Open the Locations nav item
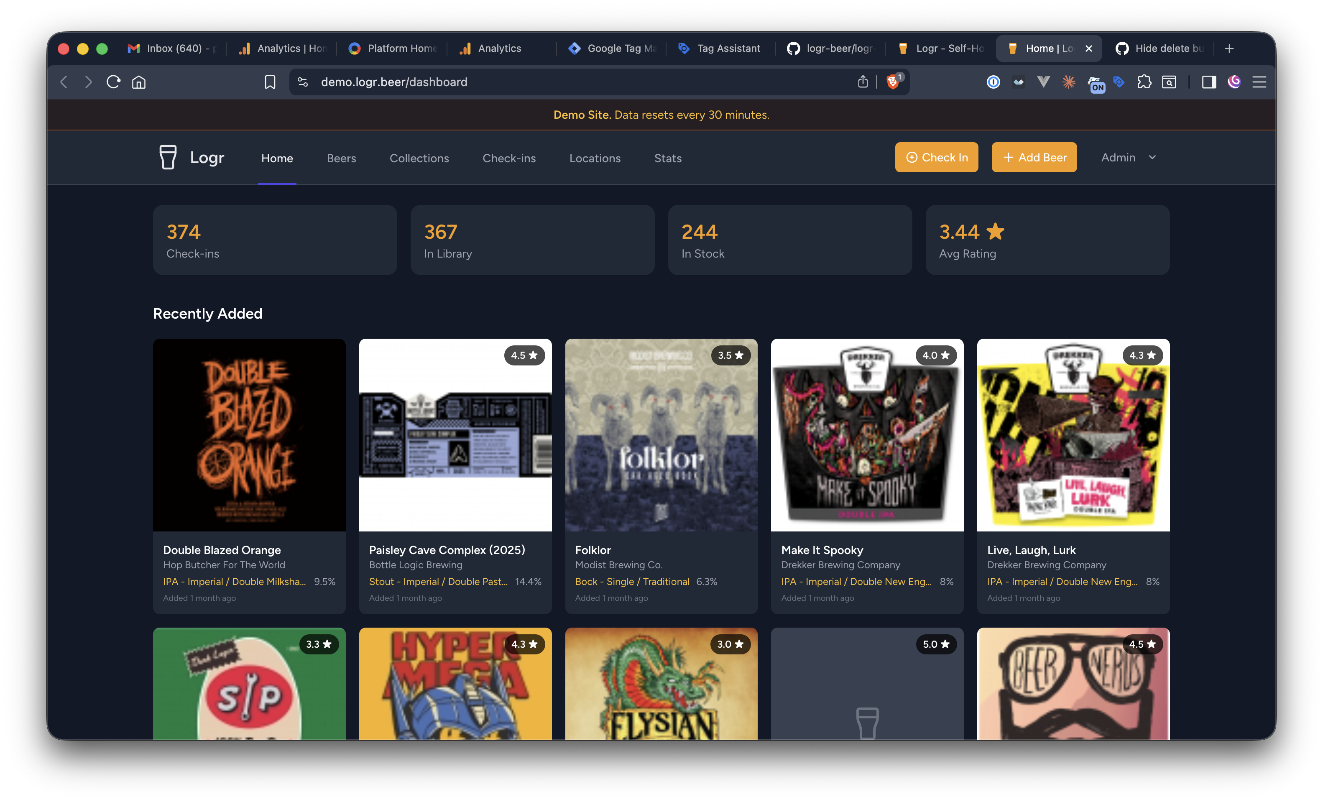Viewport: 1323px width, 802px height. pyautogui.click(x=595, y=158)
